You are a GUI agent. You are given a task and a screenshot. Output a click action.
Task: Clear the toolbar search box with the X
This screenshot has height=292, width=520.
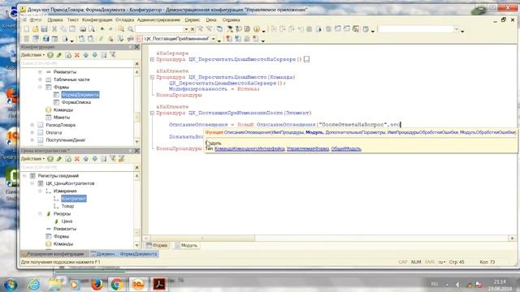(x=193, y=29)
